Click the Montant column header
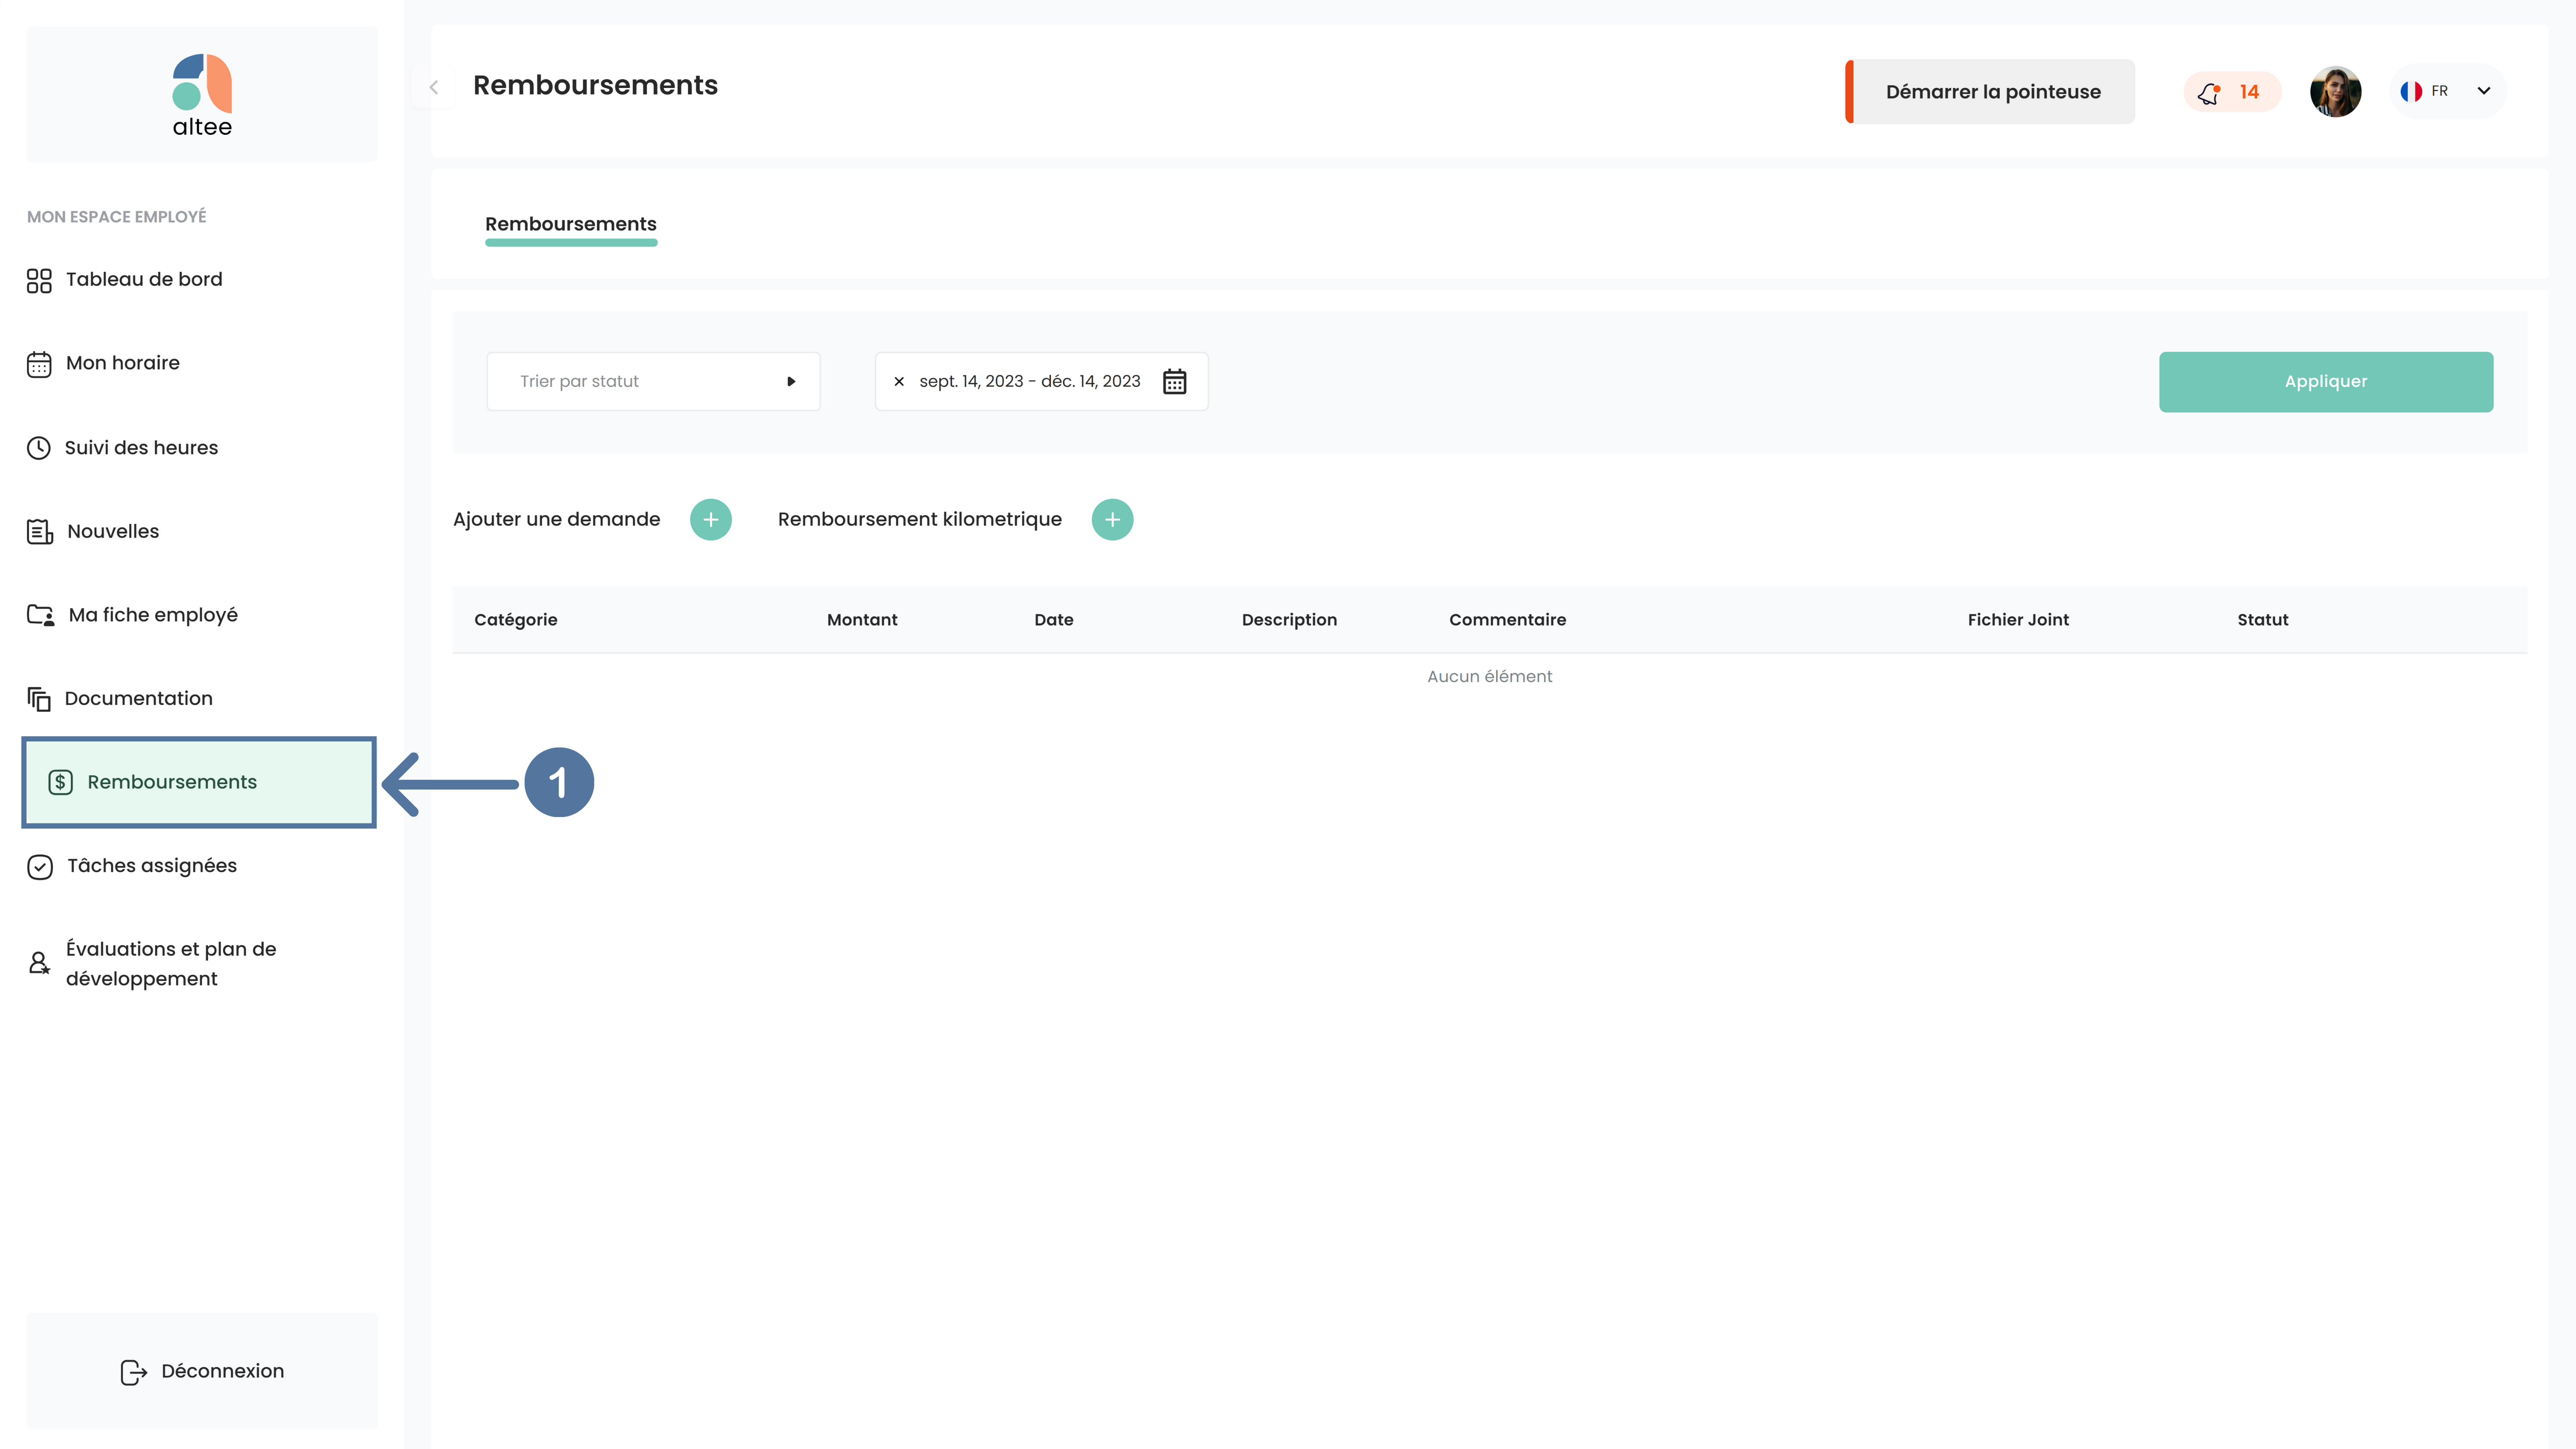This screenshot has height=1449, width=2576. (x=862, y=620)
